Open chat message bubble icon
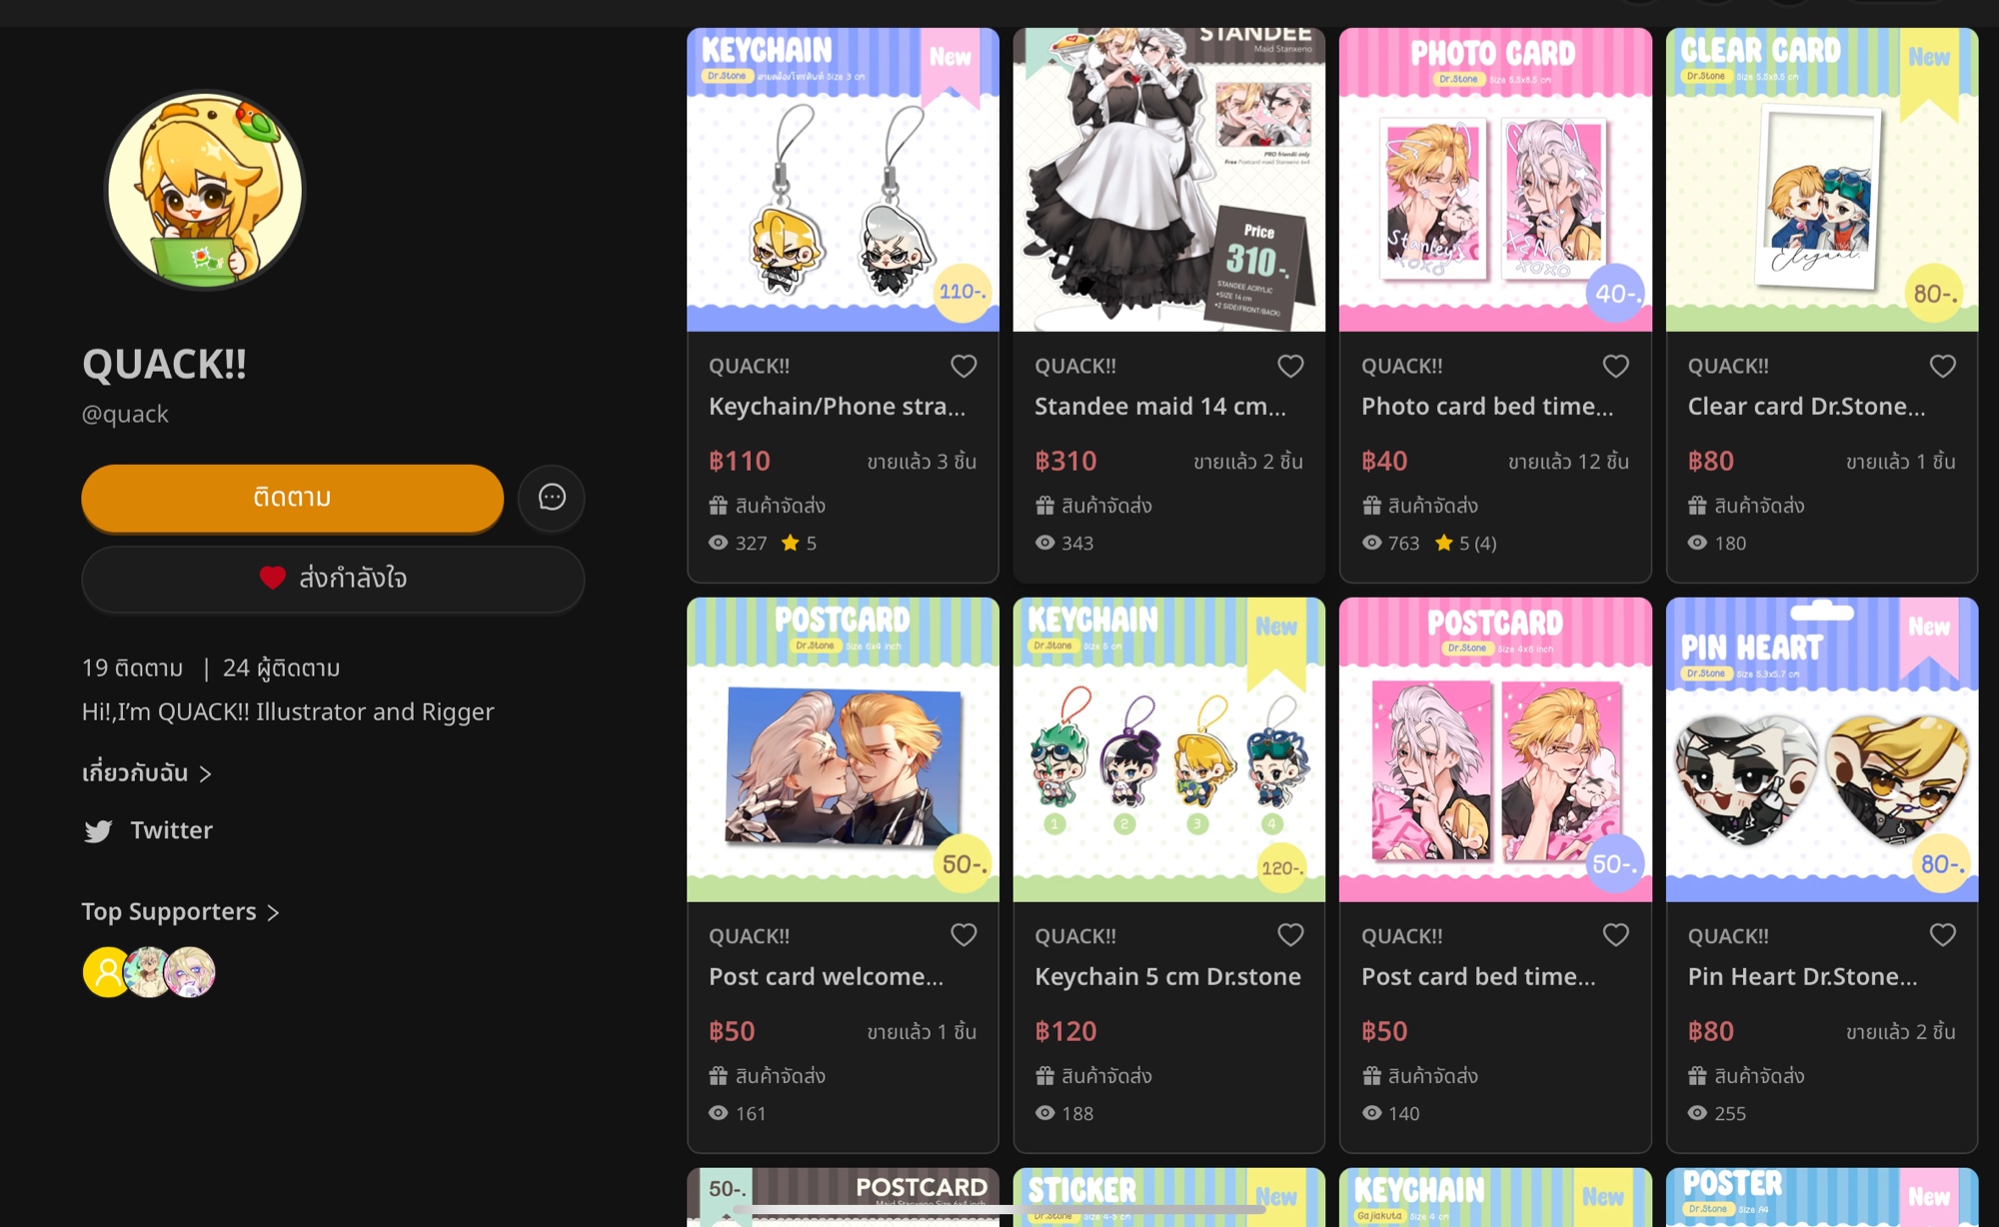 tap(552, 498)
